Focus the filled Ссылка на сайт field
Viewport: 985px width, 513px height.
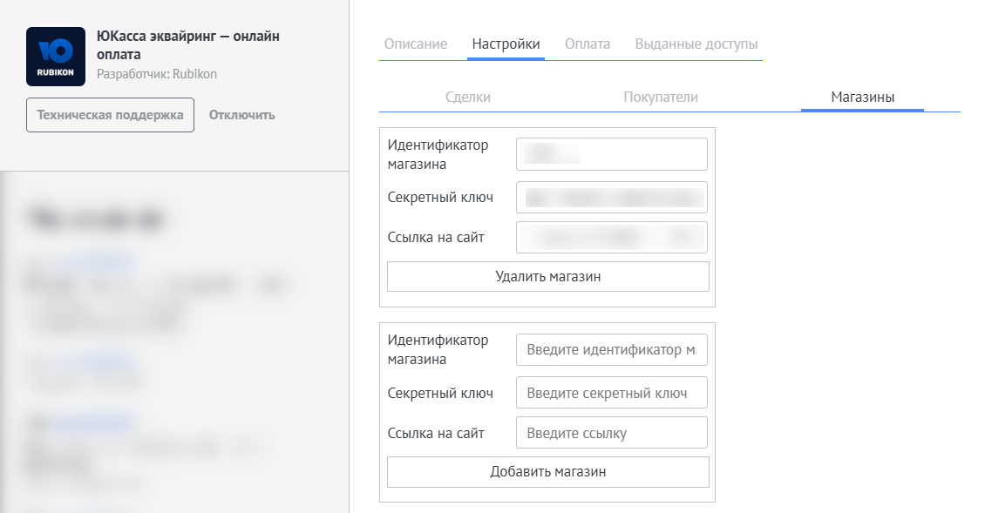point(612,238)
